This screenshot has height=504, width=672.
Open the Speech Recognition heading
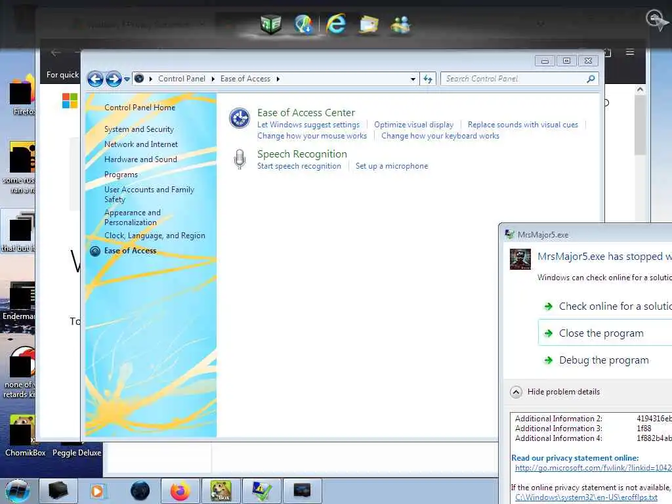click(x=302, y=154)
